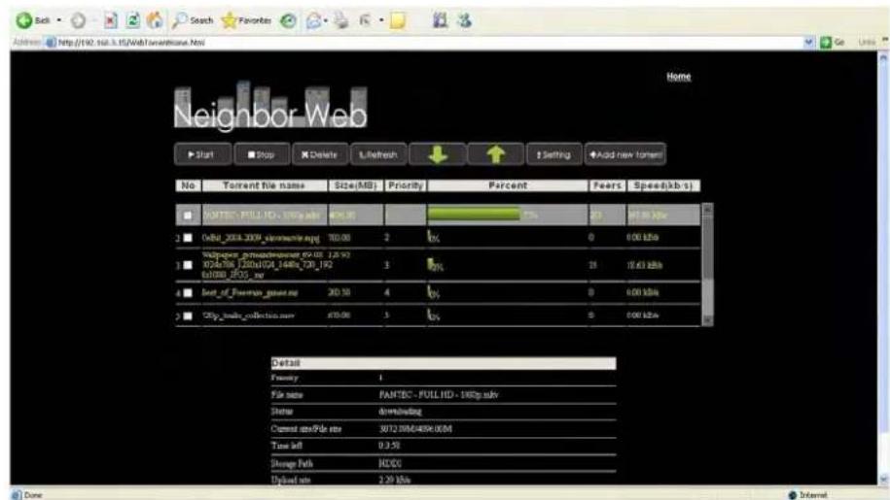
Task: Click the Storage Path value in Detail
Action: pyautogui.click(x=390, y=463)
